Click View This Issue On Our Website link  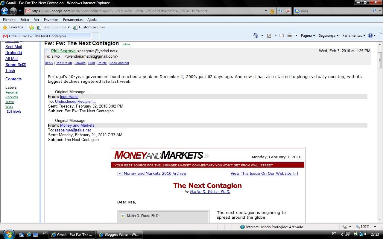pyautogui.click(x=264, y=173)
